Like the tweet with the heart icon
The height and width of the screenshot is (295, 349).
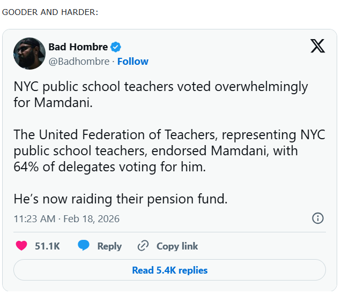(21, 246)
